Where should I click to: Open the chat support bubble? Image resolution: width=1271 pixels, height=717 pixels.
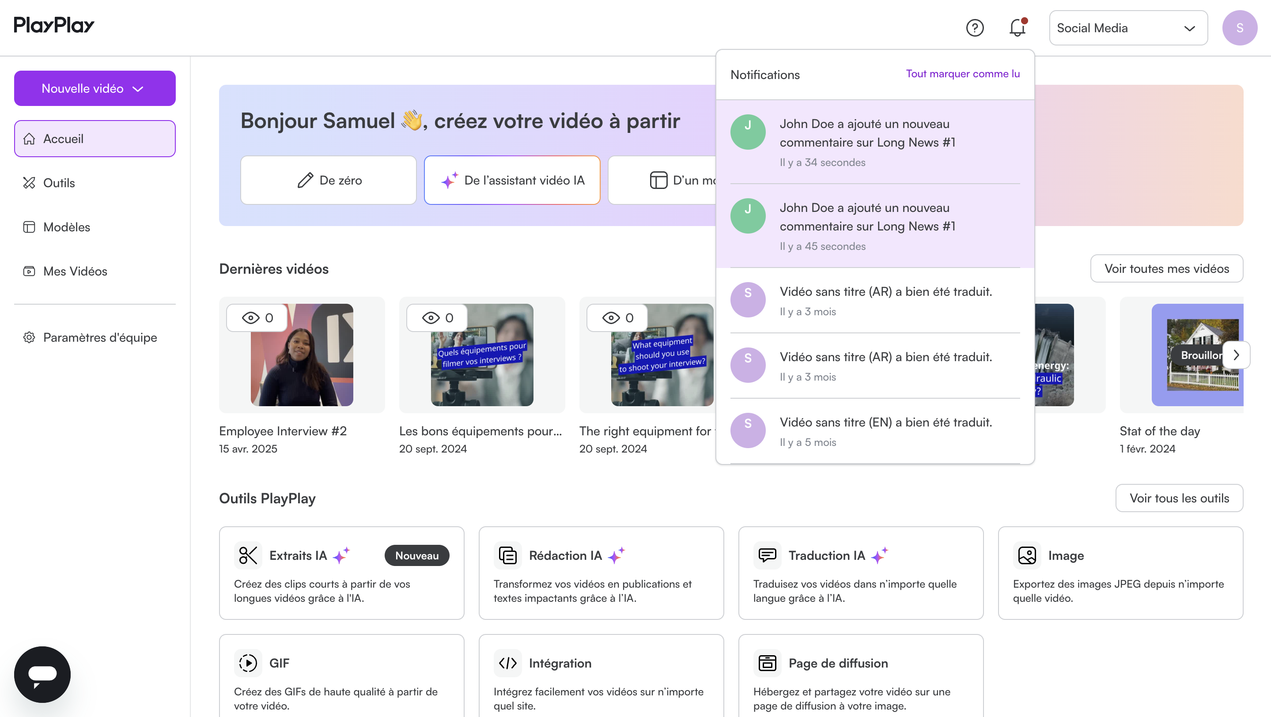[42, 674]
